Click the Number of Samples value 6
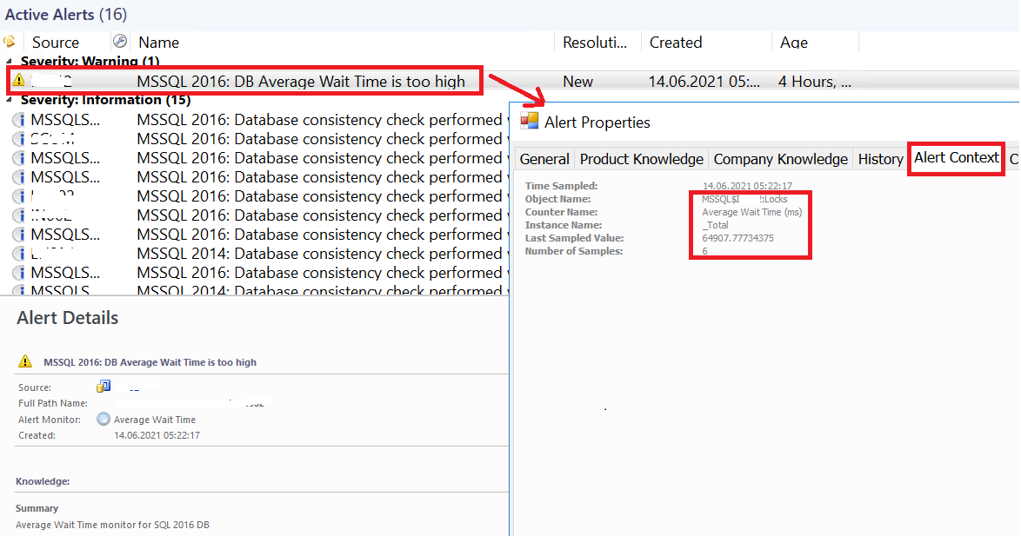Image resolution: width=1021 pixels, height=536 pixels. 704,251
